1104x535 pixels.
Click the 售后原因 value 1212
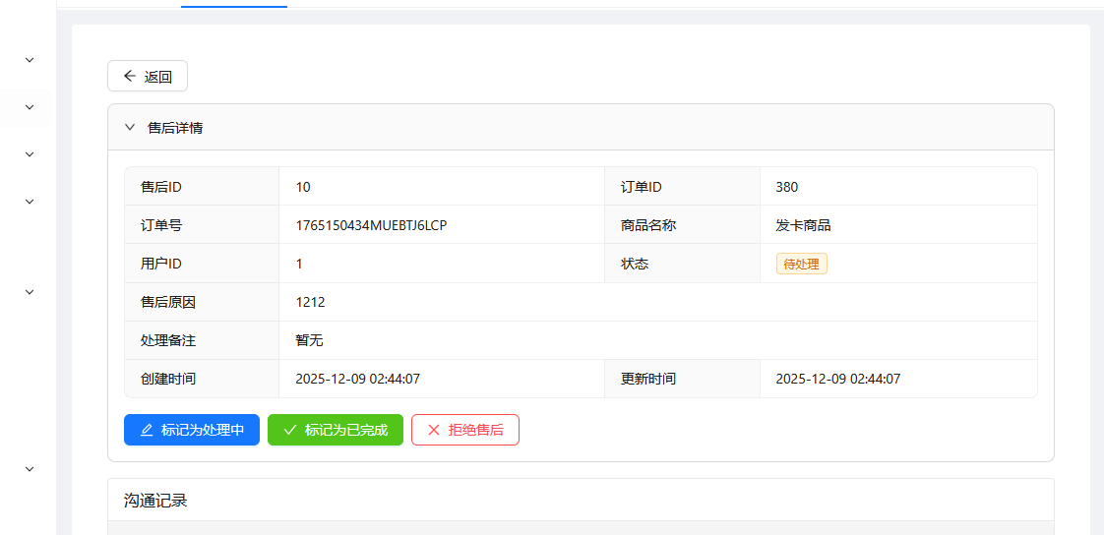[x=310, y=302]
